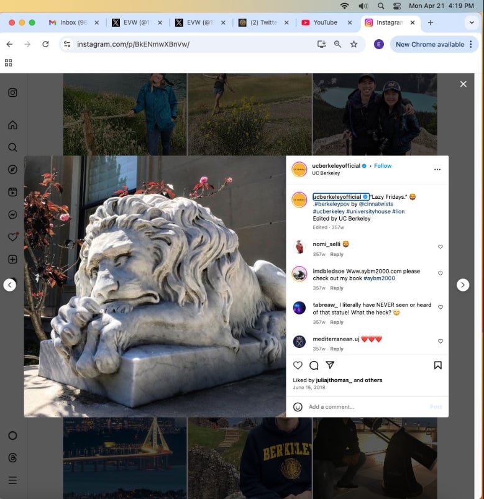Navigate back in Chrome
This screenshot has height=499, width=484.
[9, 44]
